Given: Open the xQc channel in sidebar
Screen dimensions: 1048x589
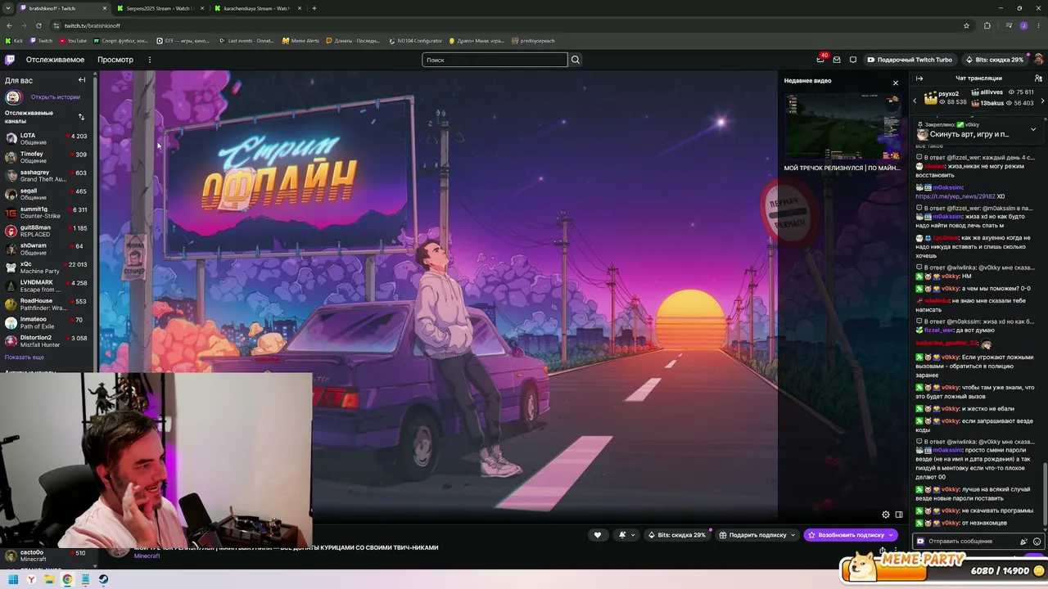Looking at the screenshot, I should click(48, 268).
